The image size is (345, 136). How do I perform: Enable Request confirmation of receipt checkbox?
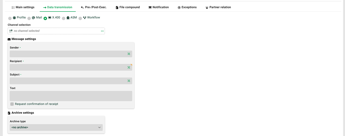12,104
